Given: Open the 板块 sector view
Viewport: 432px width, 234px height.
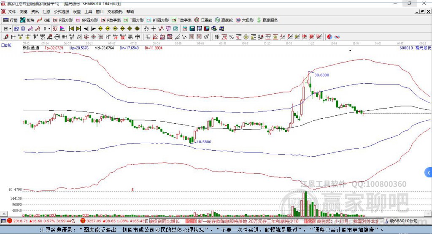Looking at the screenshot, I should [27, 20].
